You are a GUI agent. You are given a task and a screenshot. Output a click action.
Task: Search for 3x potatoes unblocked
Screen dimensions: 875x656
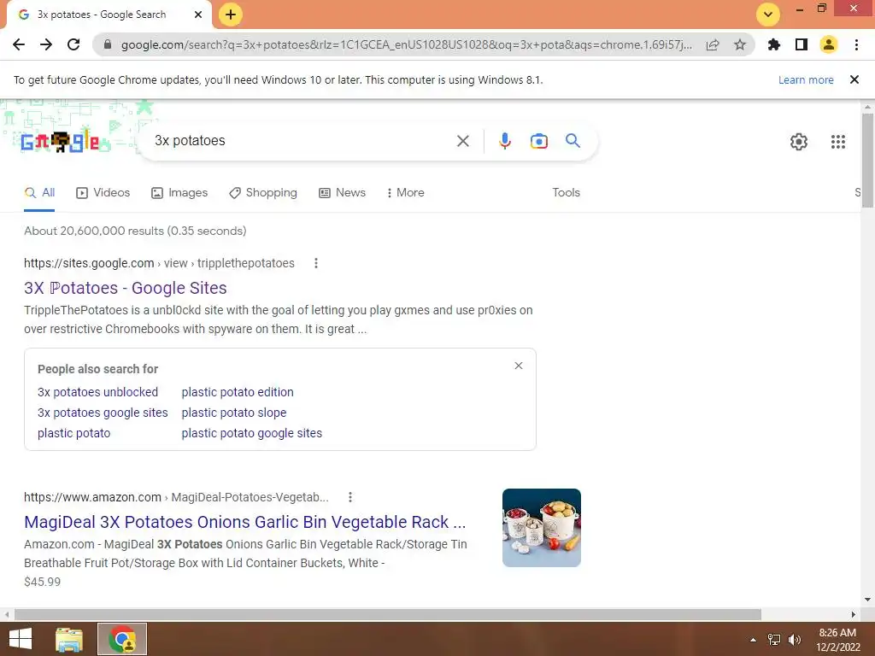point(97,392)
